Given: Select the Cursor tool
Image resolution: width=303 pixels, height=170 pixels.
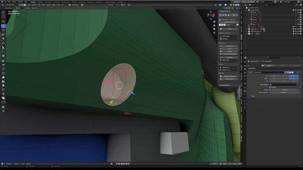Looking at the screenshot, I should (x=3, y=17).
